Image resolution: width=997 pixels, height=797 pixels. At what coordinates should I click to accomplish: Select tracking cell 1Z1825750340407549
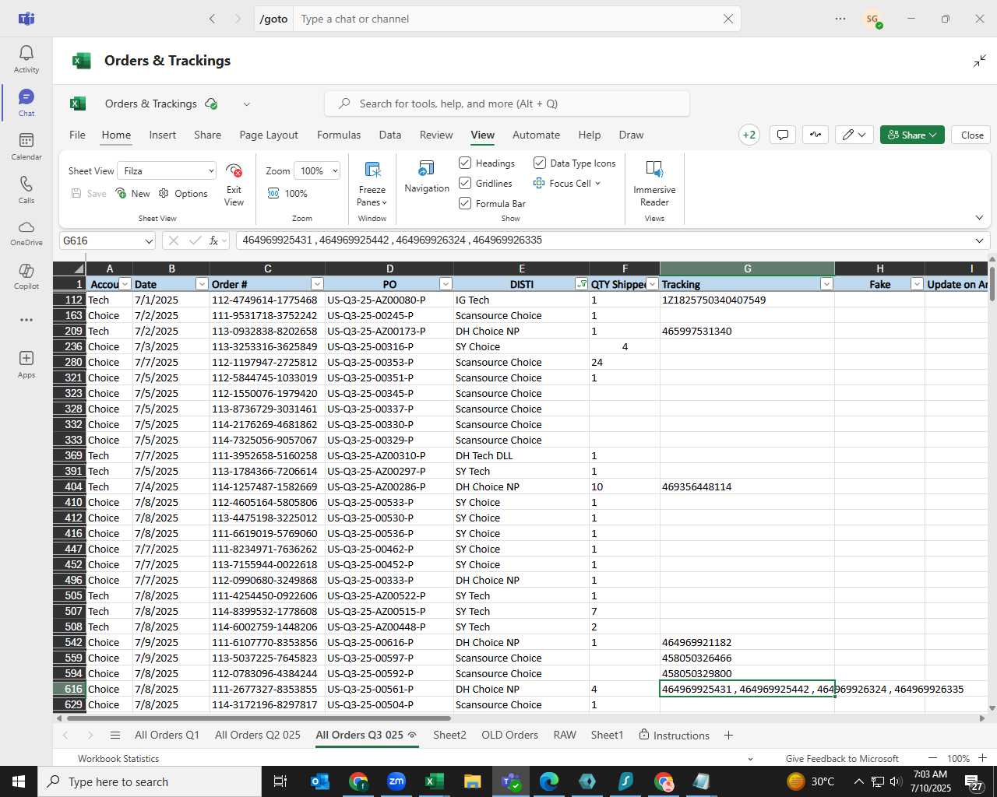[747, 300]
